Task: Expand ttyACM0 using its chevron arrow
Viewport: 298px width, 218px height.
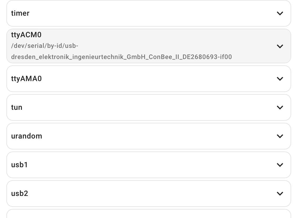Action: click(280, 46)
